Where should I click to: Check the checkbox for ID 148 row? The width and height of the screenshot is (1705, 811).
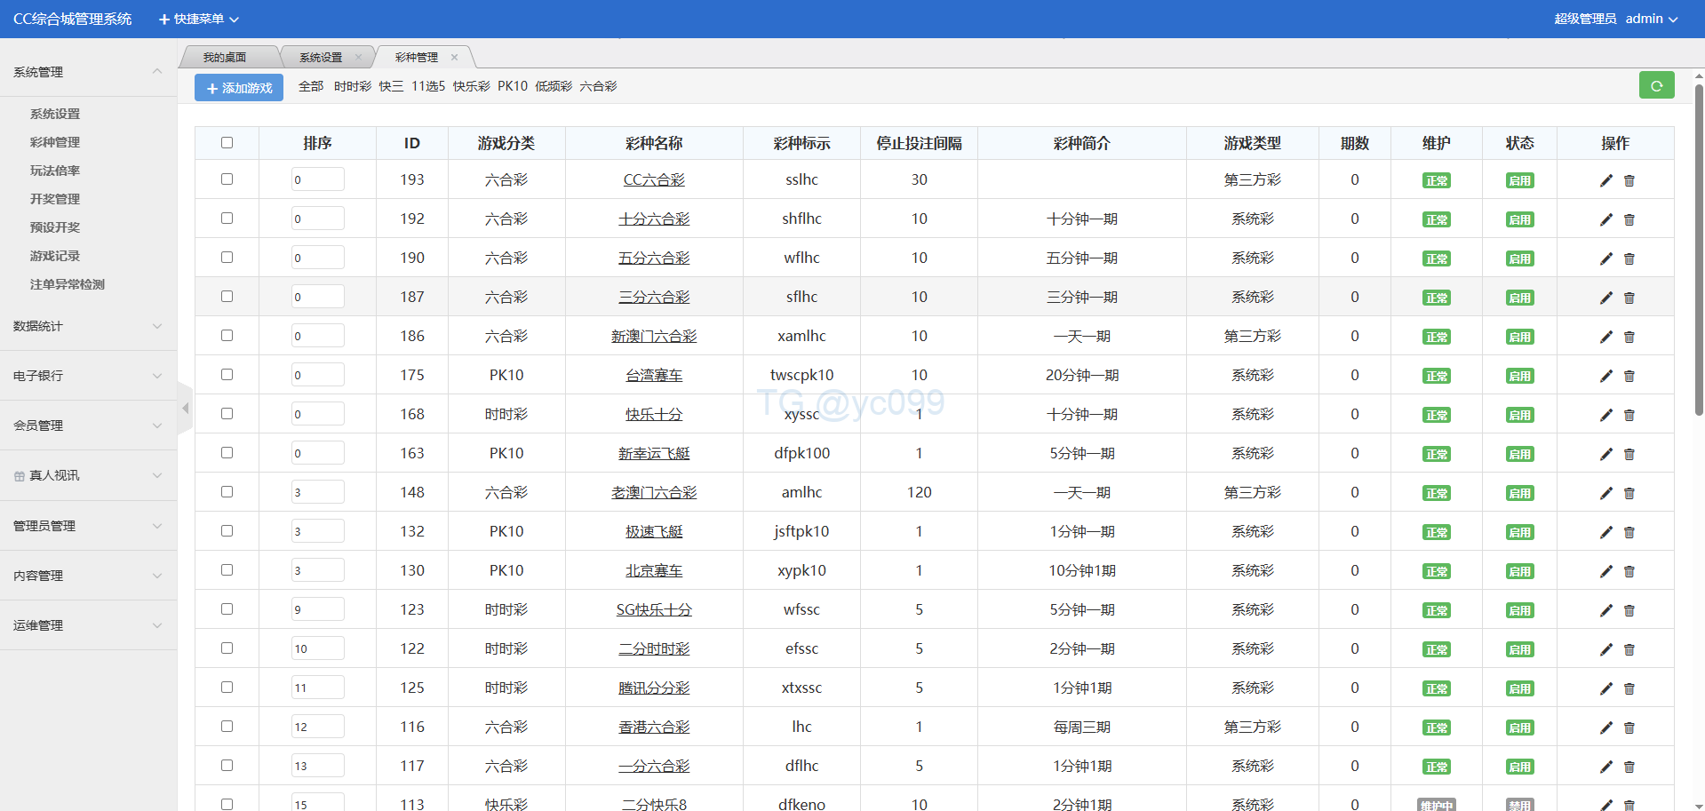point(227,492)
